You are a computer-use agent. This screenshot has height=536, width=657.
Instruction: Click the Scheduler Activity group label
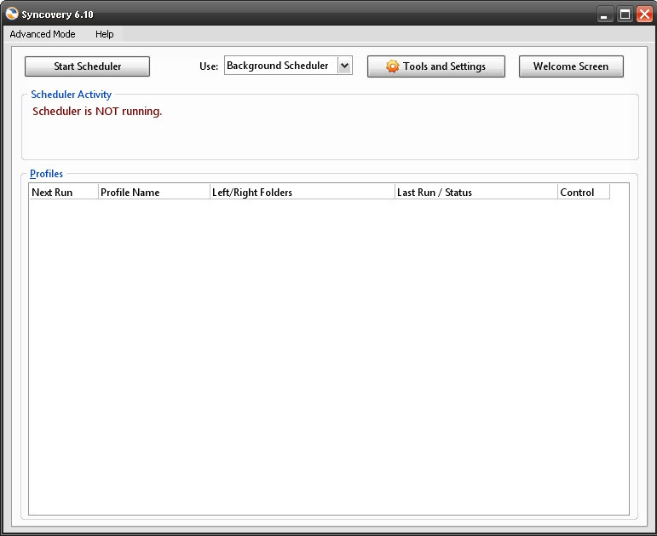(72, 95)
